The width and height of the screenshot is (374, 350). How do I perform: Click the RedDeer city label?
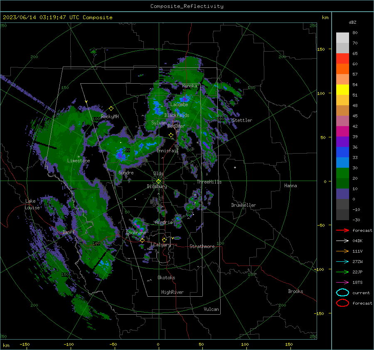click(x=176, y=126)
